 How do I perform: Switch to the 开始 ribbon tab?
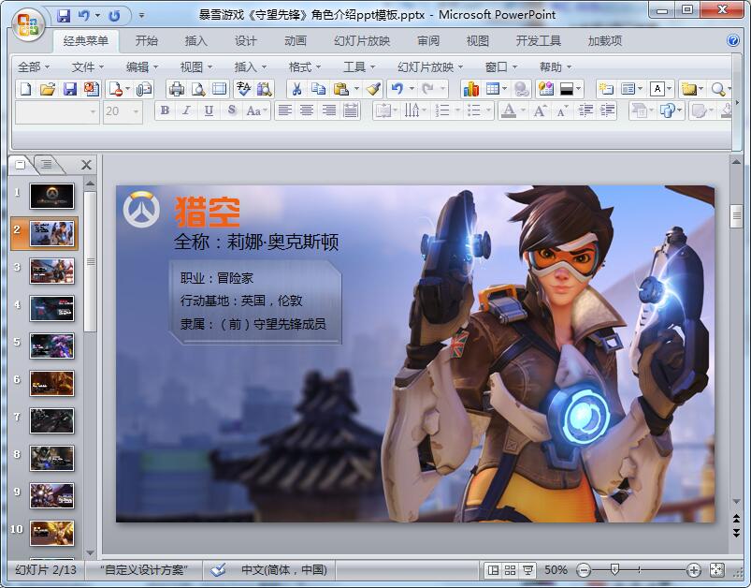[x=146, y=41]
